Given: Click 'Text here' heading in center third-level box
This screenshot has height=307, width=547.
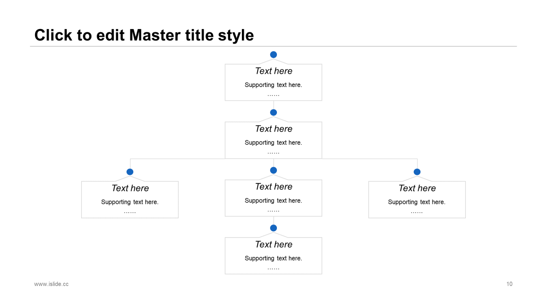Looking at the screenshot, I should point(273,186).
